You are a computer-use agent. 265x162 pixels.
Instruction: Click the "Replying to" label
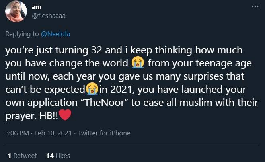point(22,35)
